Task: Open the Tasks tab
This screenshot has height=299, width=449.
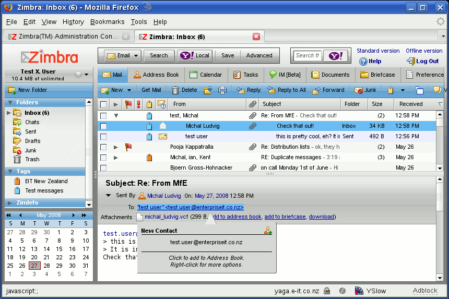Action: tap(246, 75)
